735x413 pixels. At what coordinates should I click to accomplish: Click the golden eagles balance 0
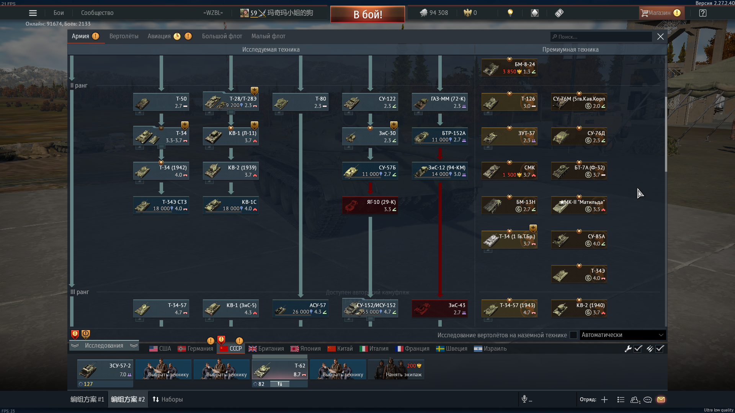pyautogui.click(x=470, y=13)
